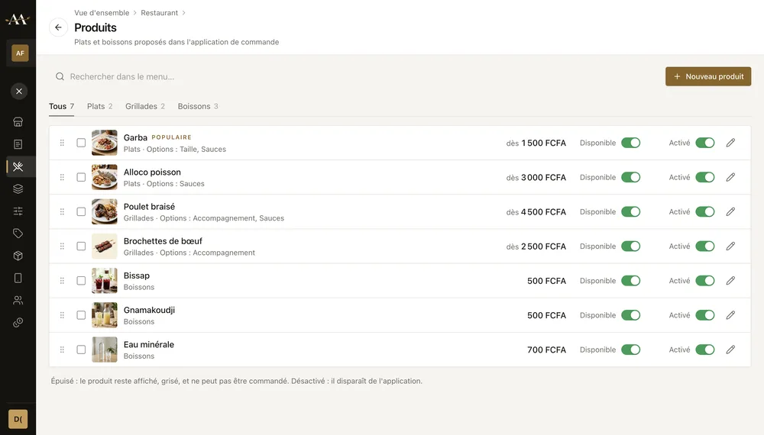
Task: Open the tag promotions sidebar icon
Action: point(18,234)
